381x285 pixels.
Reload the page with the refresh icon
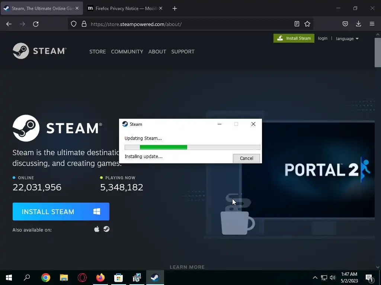pyautogui.click(x=36, y=24)
